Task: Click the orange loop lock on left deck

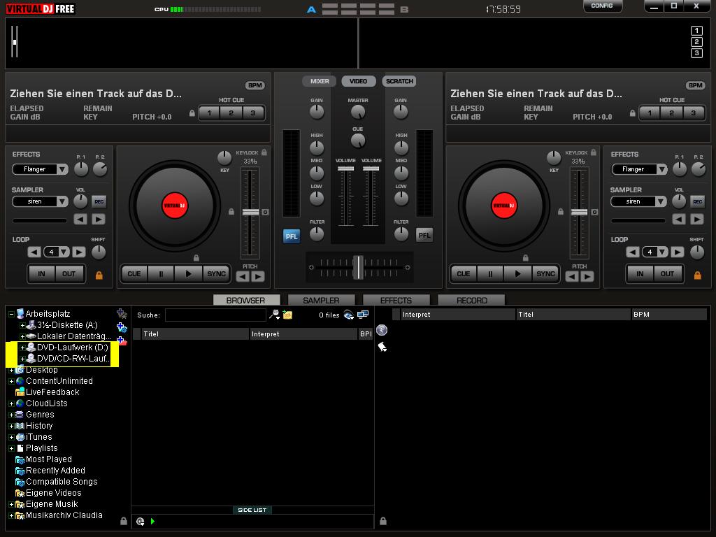Action: tap(99, 275)
